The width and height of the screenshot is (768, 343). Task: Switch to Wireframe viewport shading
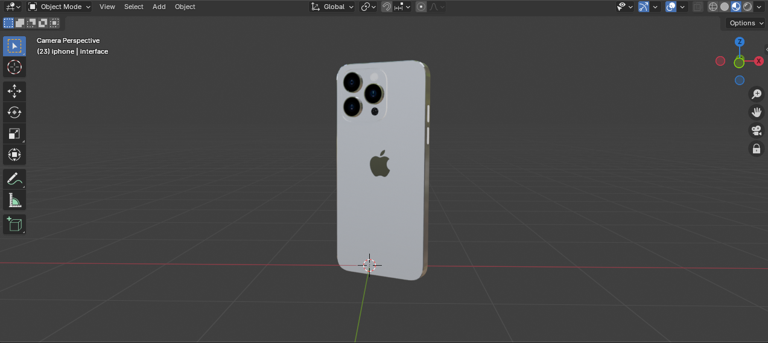[x=713, y=7]
